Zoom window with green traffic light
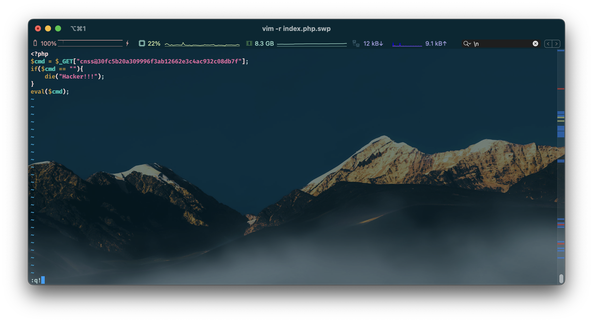 tap(58, 28)
